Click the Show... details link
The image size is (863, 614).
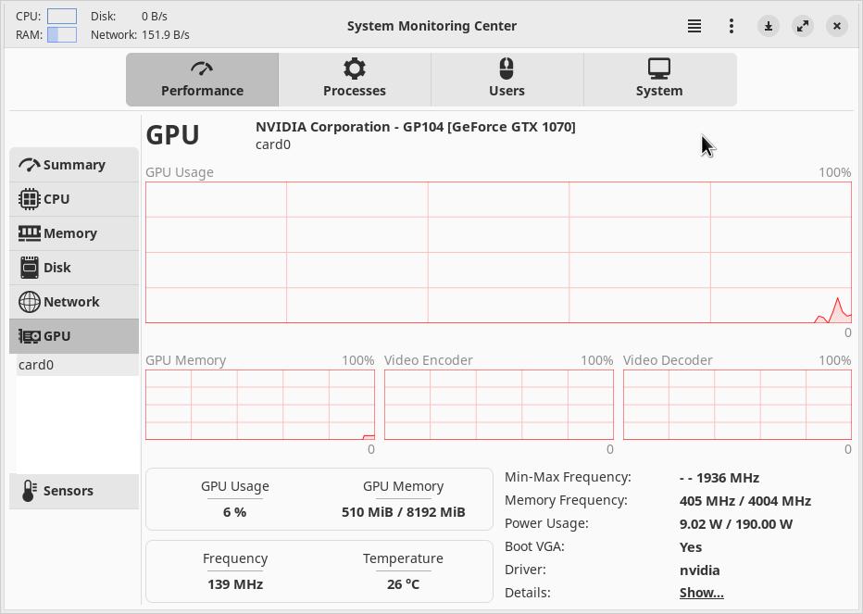(x=701, y=593)
